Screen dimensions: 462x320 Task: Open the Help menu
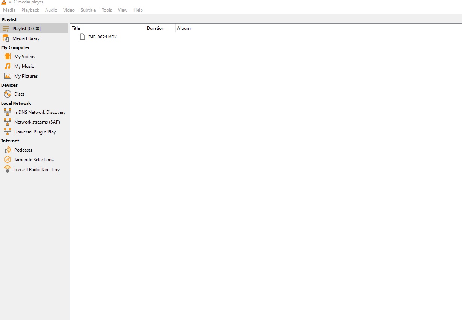pos(138,10)
